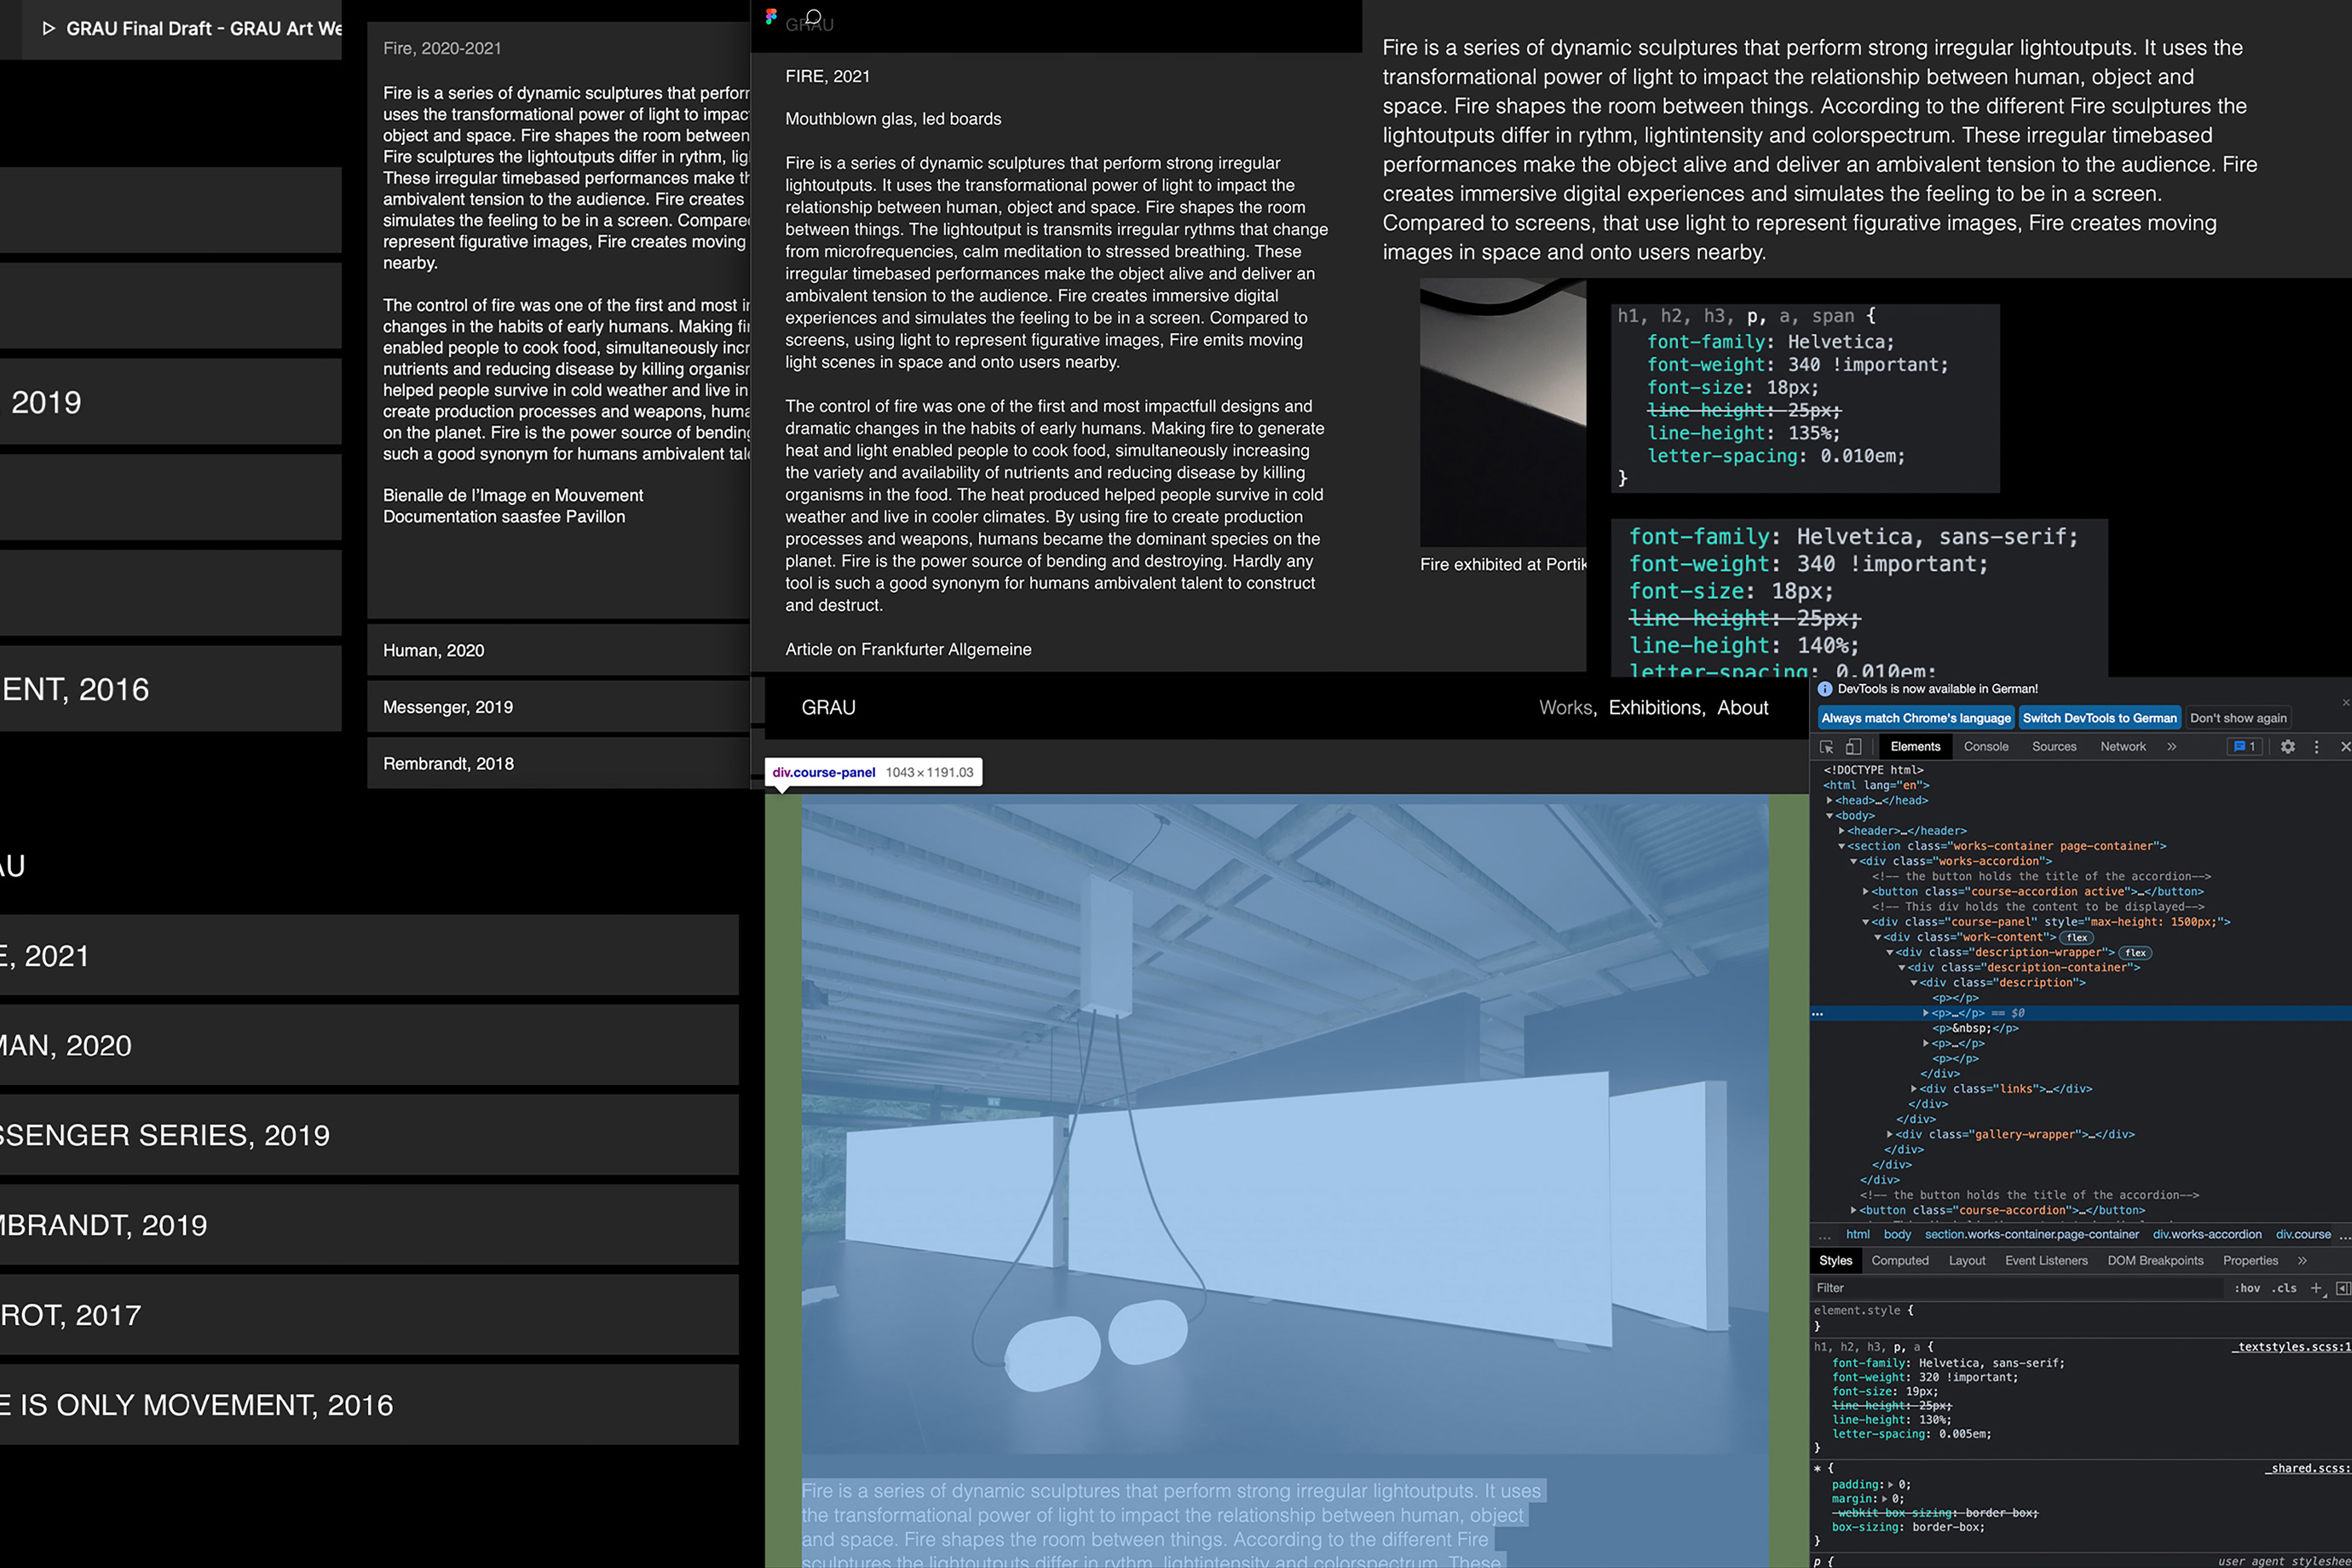The height and width of the screenshot is (1568, 2352).
Task: Toggle flex badge on work-content div
Action: (x=2077, y=938)
